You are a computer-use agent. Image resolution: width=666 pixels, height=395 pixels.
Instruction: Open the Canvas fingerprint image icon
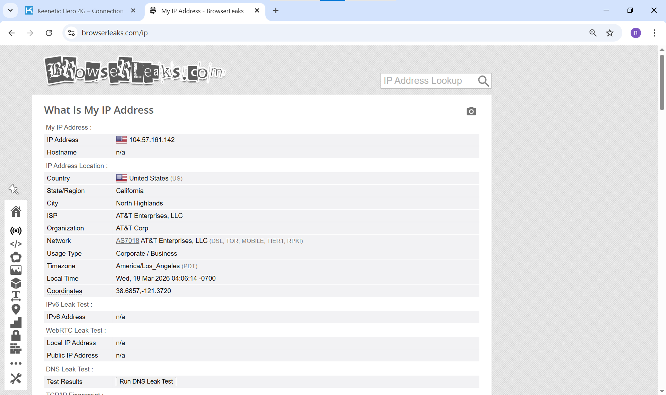tap(16, 270)
